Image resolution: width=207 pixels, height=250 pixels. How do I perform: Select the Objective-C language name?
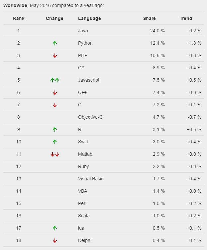(90, 117)
